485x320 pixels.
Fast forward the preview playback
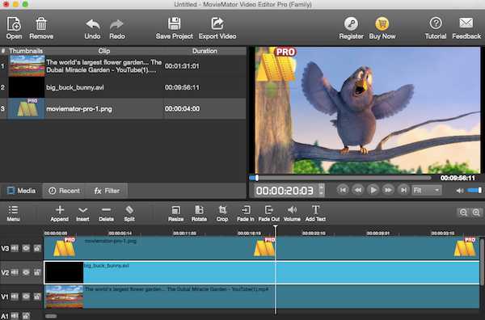(x=388, y=190)
